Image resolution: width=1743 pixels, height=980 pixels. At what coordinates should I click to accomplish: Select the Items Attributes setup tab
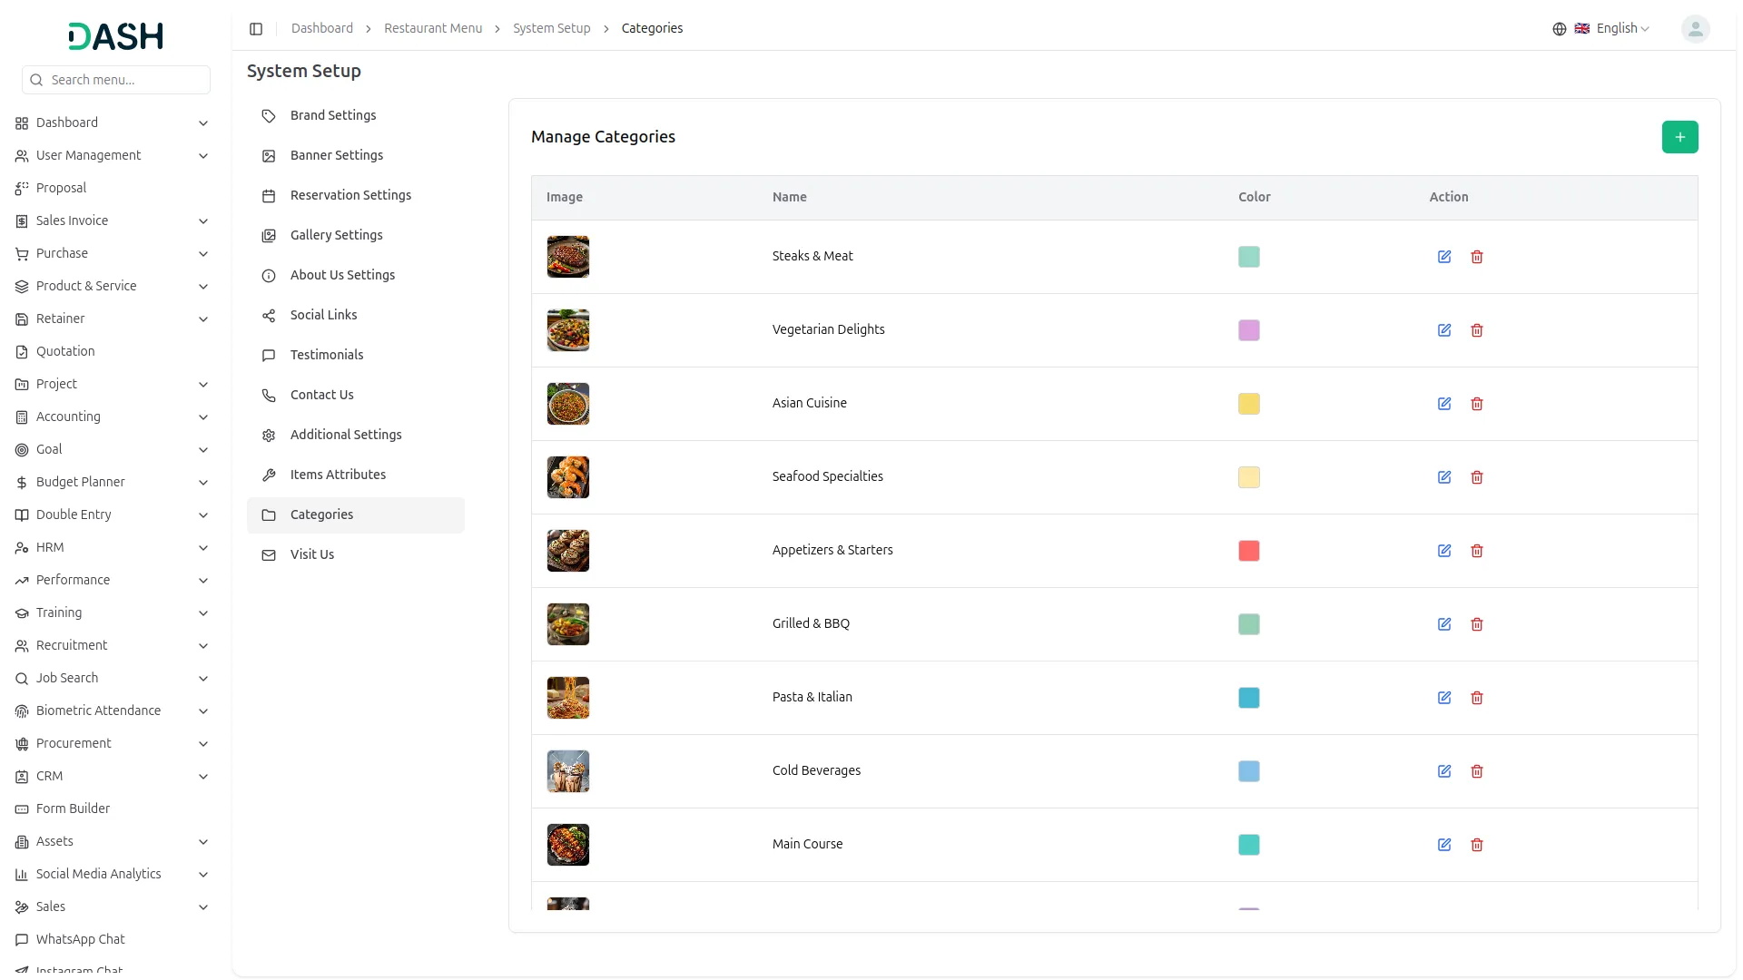(x=338, y=475)
